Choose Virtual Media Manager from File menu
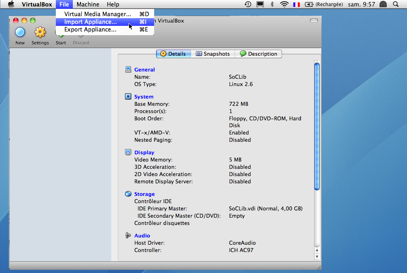This screenshot has width=407, height=273. point(105,14)
